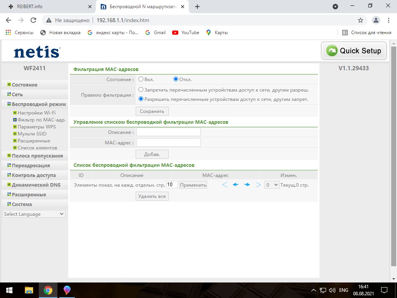Click the items-per-page field showing 10
Screen dimensions: 397x298
[172, 185]
